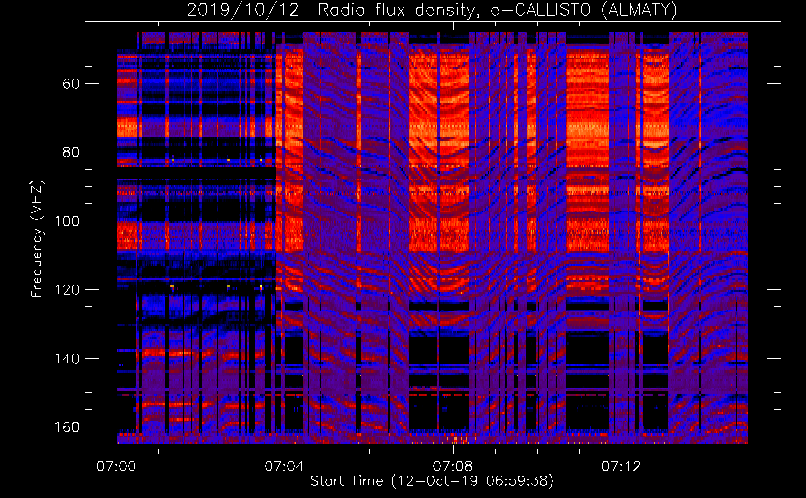
Task: Click the 07:00 time tick label
Action: click(x=116, y=467)
